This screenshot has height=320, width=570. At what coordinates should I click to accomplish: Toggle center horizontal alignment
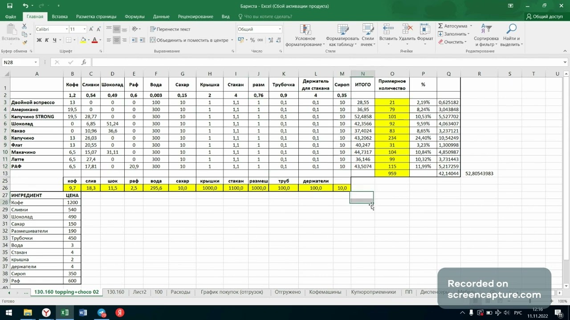point(116,40)
